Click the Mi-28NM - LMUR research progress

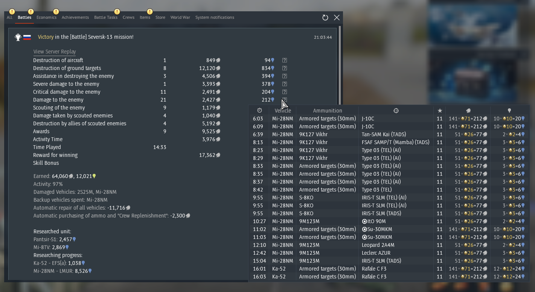coord(62,271)
